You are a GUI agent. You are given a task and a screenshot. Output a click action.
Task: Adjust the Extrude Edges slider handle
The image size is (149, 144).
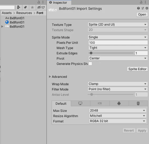[x=91, y=53]
